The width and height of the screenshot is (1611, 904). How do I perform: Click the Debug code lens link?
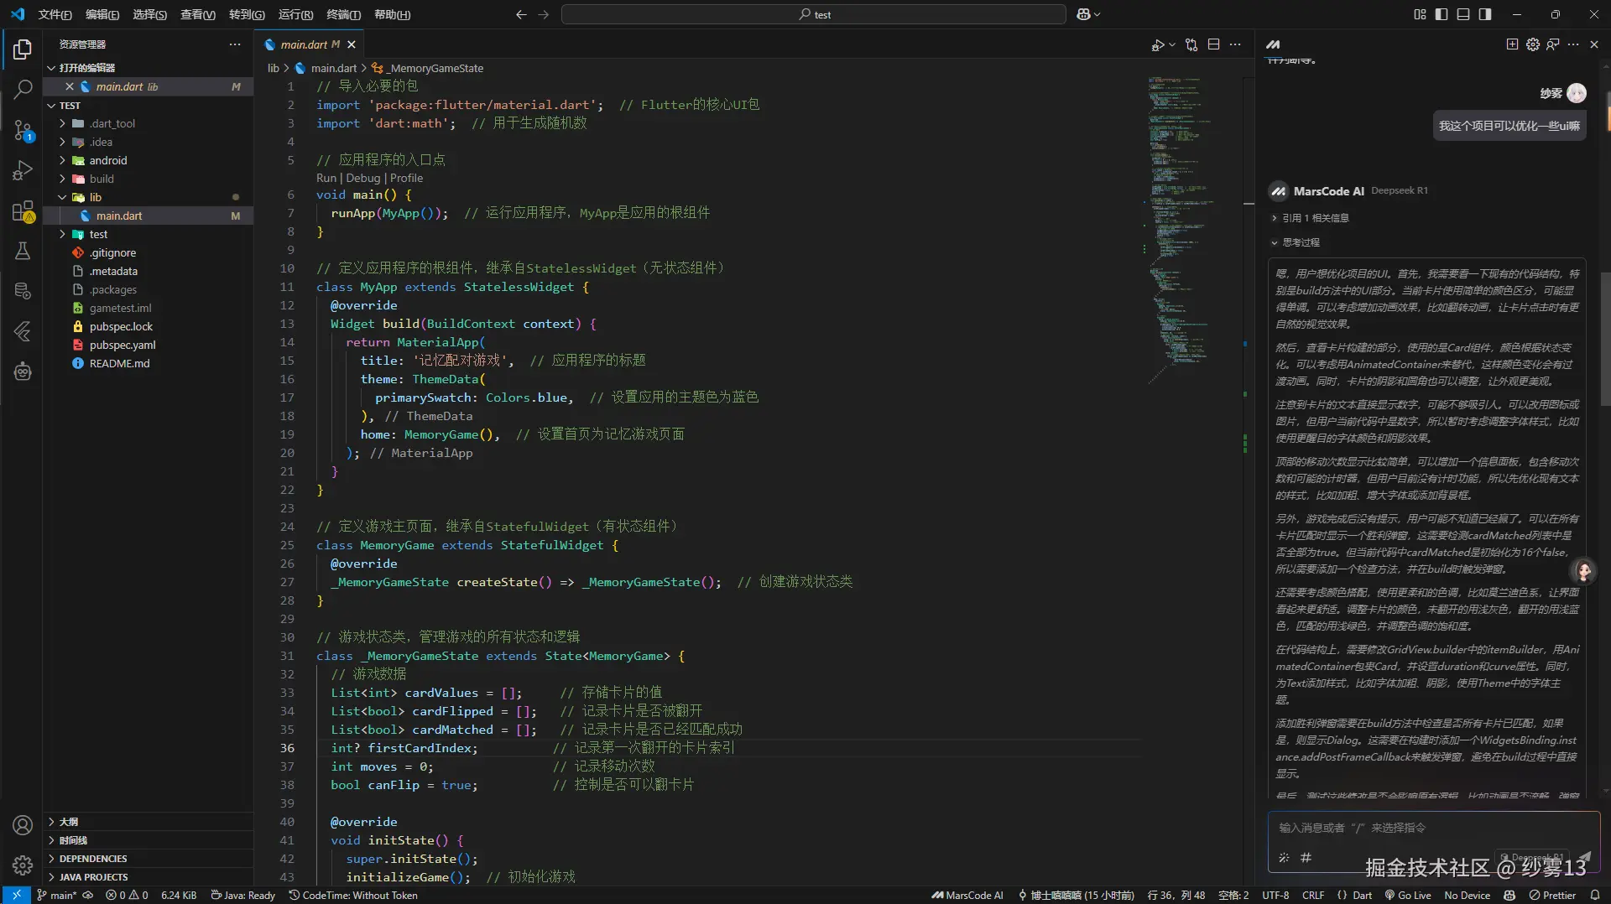coord(362,178)
